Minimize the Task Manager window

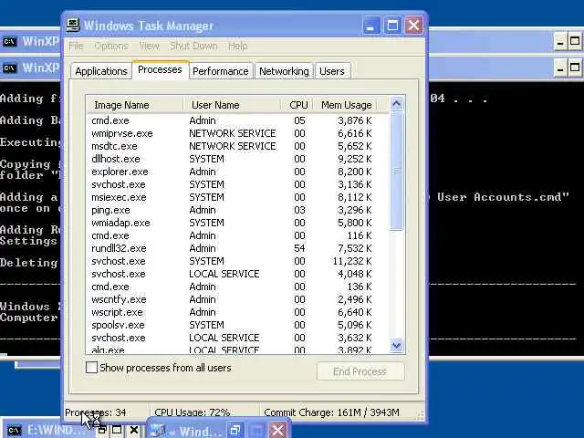coord(370,26)
